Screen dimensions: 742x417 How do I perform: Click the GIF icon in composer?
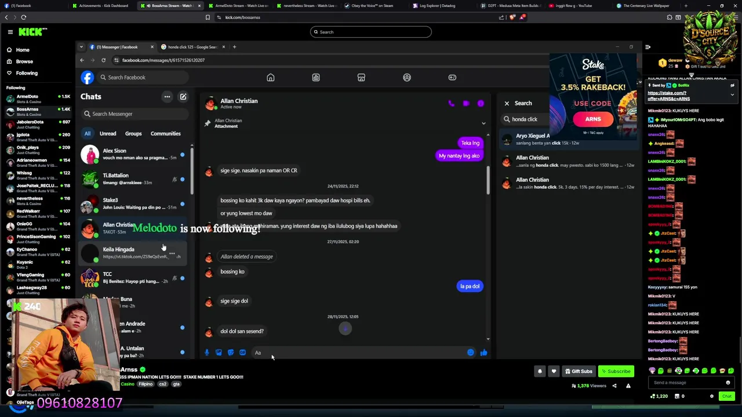click(242, 353)
